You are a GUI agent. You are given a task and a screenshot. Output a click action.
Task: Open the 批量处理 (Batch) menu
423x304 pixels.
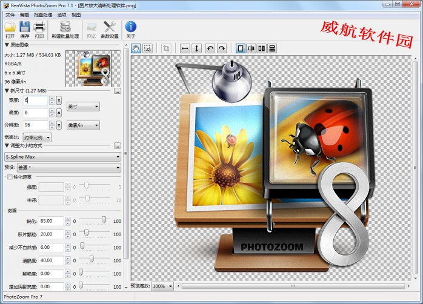pos(43,15)
